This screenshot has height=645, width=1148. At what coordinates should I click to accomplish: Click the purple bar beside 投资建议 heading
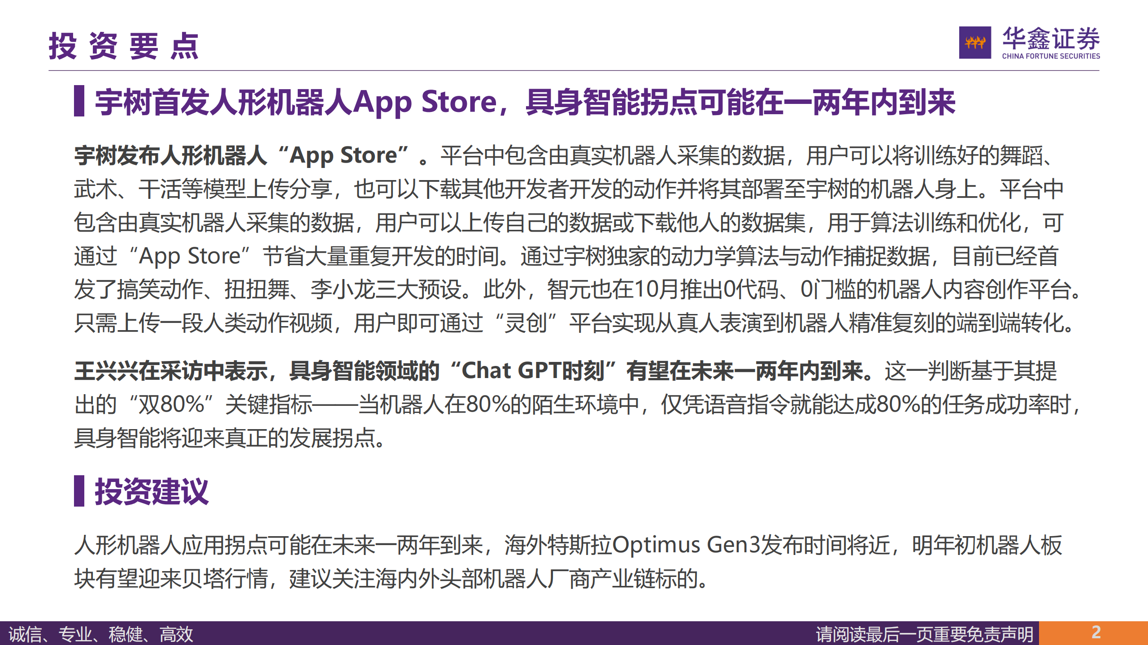79,491
